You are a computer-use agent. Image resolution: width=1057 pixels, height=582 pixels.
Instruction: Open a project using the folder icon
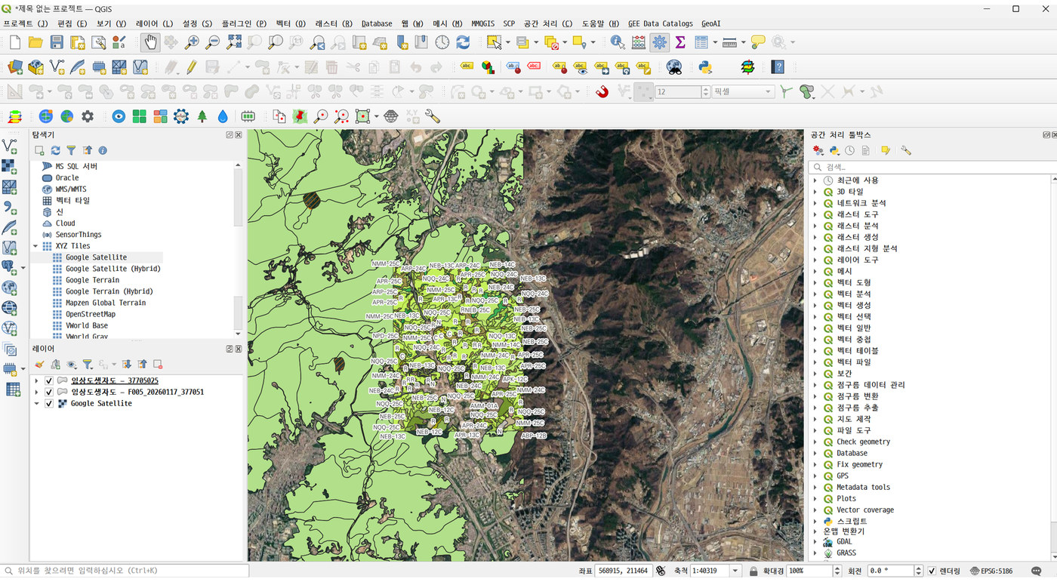click(35, 42)
